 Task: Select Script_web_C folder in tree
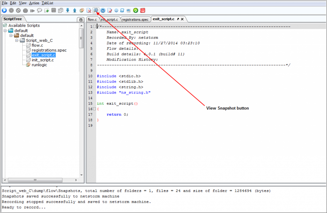39,40
